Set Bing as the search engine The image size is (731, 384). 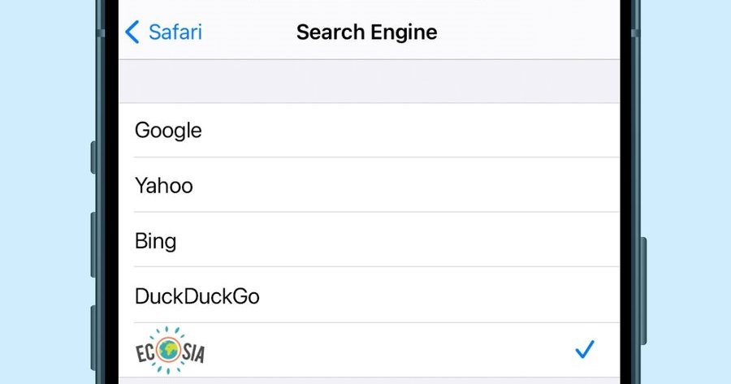point(155,241)
